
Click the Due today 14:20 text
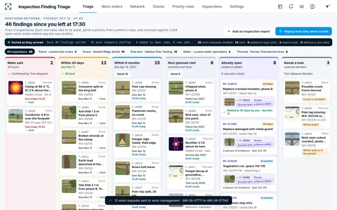(35, 99)
